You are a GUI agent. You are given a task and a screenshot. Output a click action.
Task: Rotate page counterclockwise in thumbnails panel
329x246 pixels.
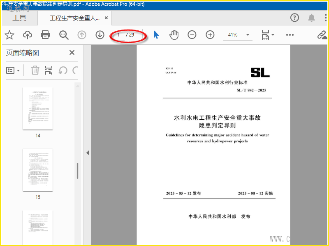tap(63, 70)
